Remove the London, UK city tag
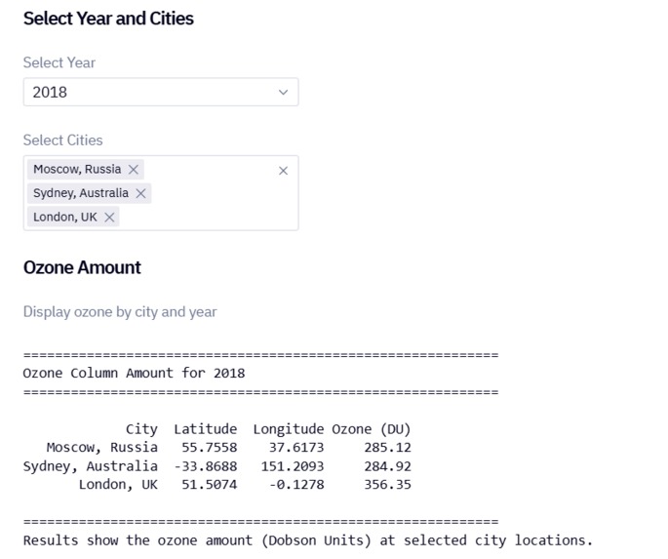This screenshot has width=668, height=559. click(109, 218)
